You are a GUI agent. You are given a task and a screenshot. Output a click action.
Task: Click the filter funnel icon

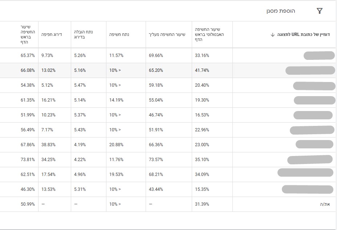[x=320, y=11]
